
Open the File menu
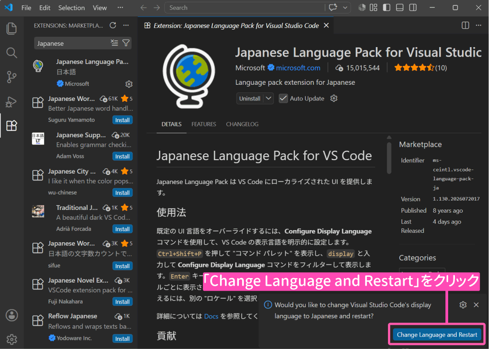pos(26,8)
